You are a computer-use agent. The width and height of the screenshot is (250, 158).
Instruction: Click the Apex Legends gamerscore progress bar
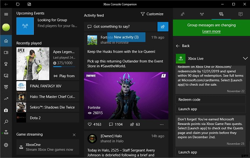point(64,67)
